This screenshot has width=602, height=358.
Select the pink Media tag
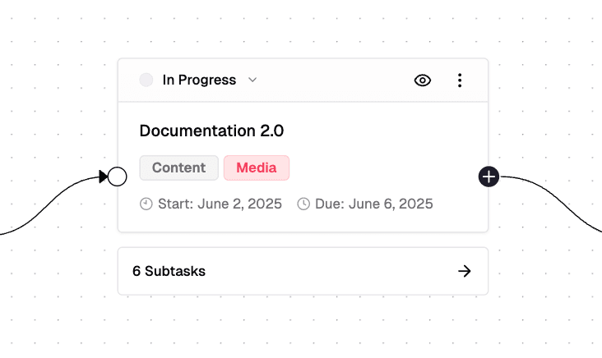coord(257,168)
